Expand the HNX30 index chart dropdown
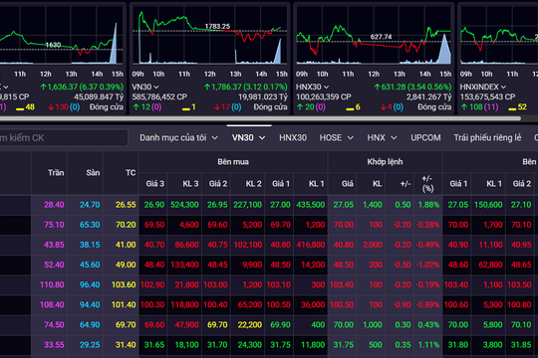The image size is (538, 358). click(326, 88)
